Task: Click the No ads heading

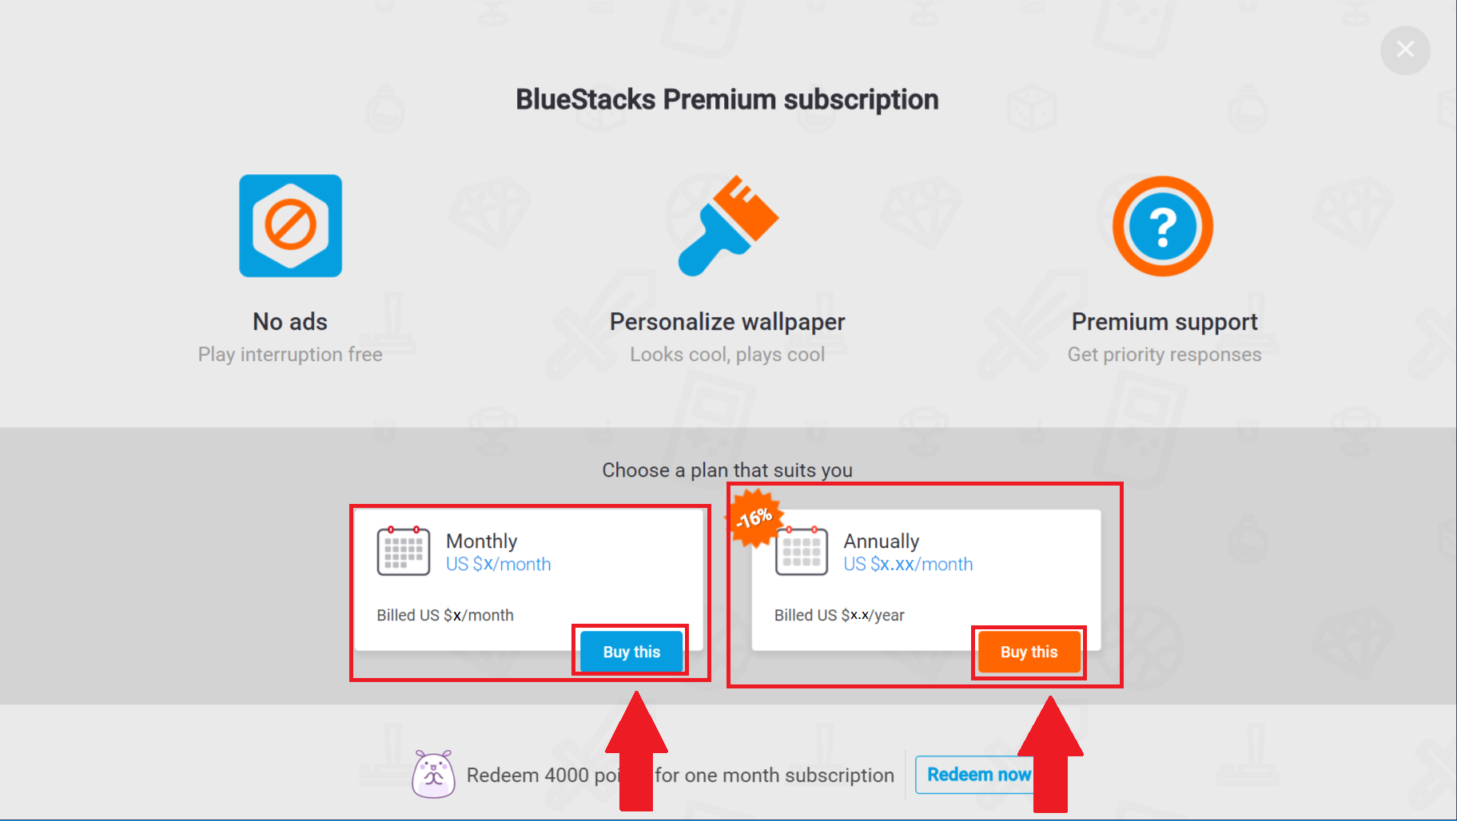Action: [290, 322]
